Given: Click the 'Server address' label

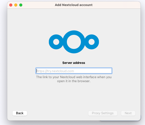Looking at the screenshot, I should (74, 63).
